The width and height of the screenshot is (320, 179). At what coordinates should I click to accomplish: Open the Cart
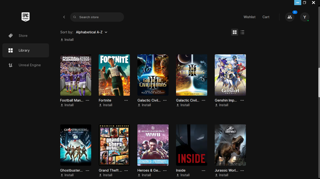point(266,17)
